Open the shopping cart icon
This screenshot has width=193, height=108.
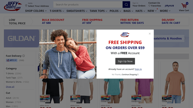tap(184, 6)
